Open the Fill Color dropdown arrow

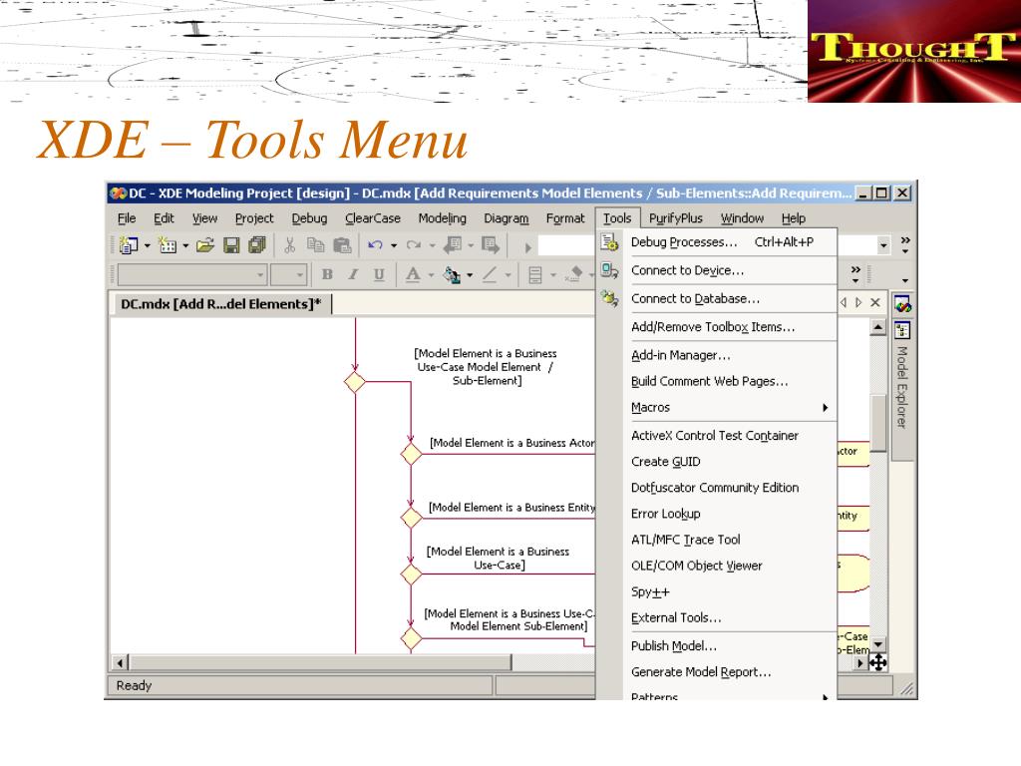(470, 275)
